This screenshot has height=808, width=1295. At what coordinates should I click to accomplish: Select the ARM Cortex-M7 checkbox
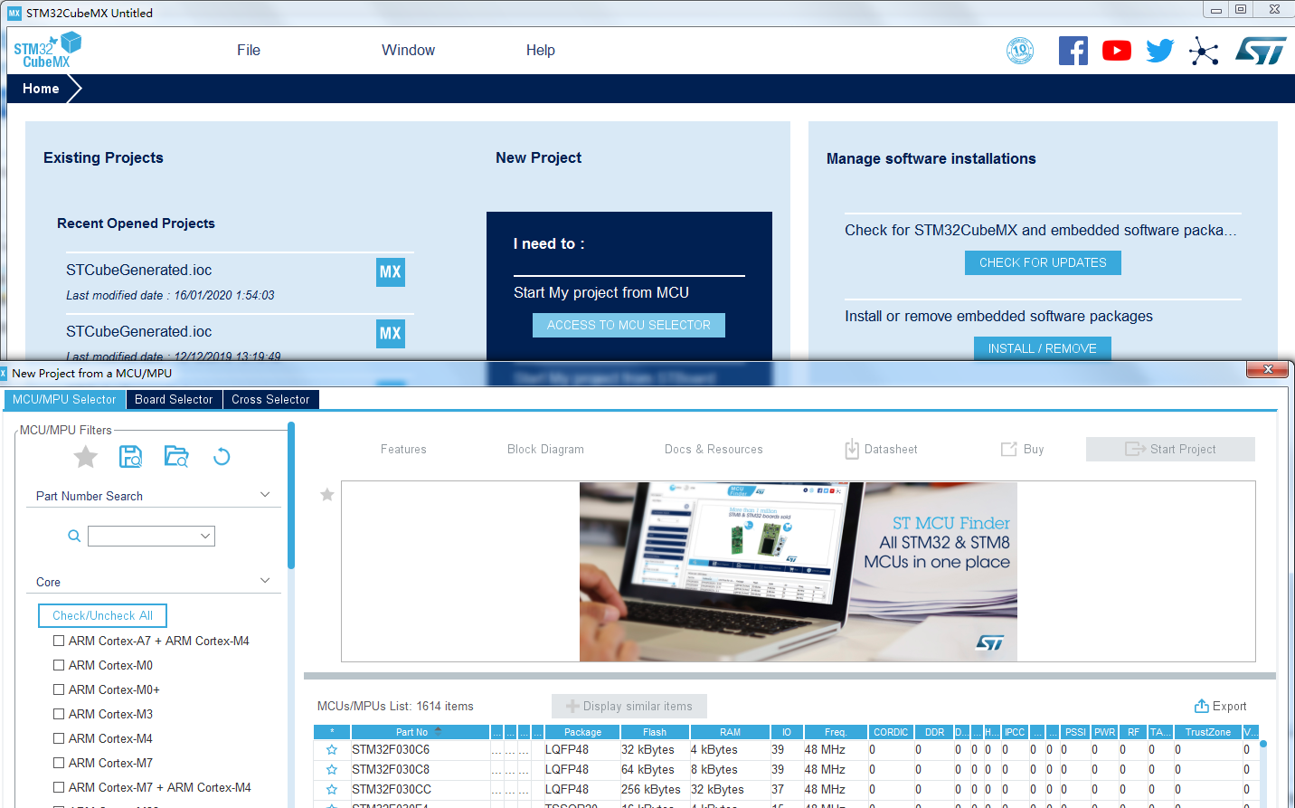coord(59,763)
